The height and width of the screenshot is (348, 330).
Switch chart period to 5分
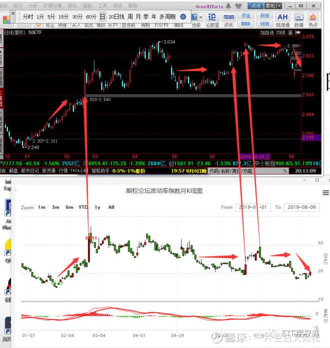coord(51,17)
